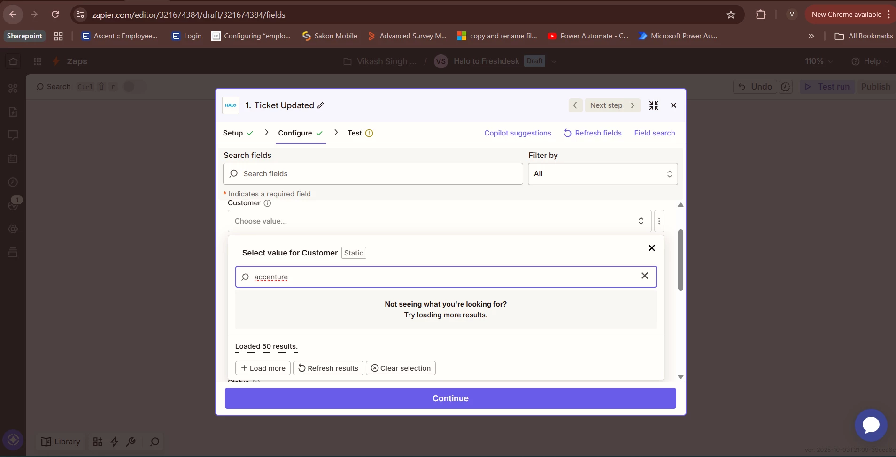Click the Publish button
Viewport: 896px width, 457px height.
click(876, 87)
